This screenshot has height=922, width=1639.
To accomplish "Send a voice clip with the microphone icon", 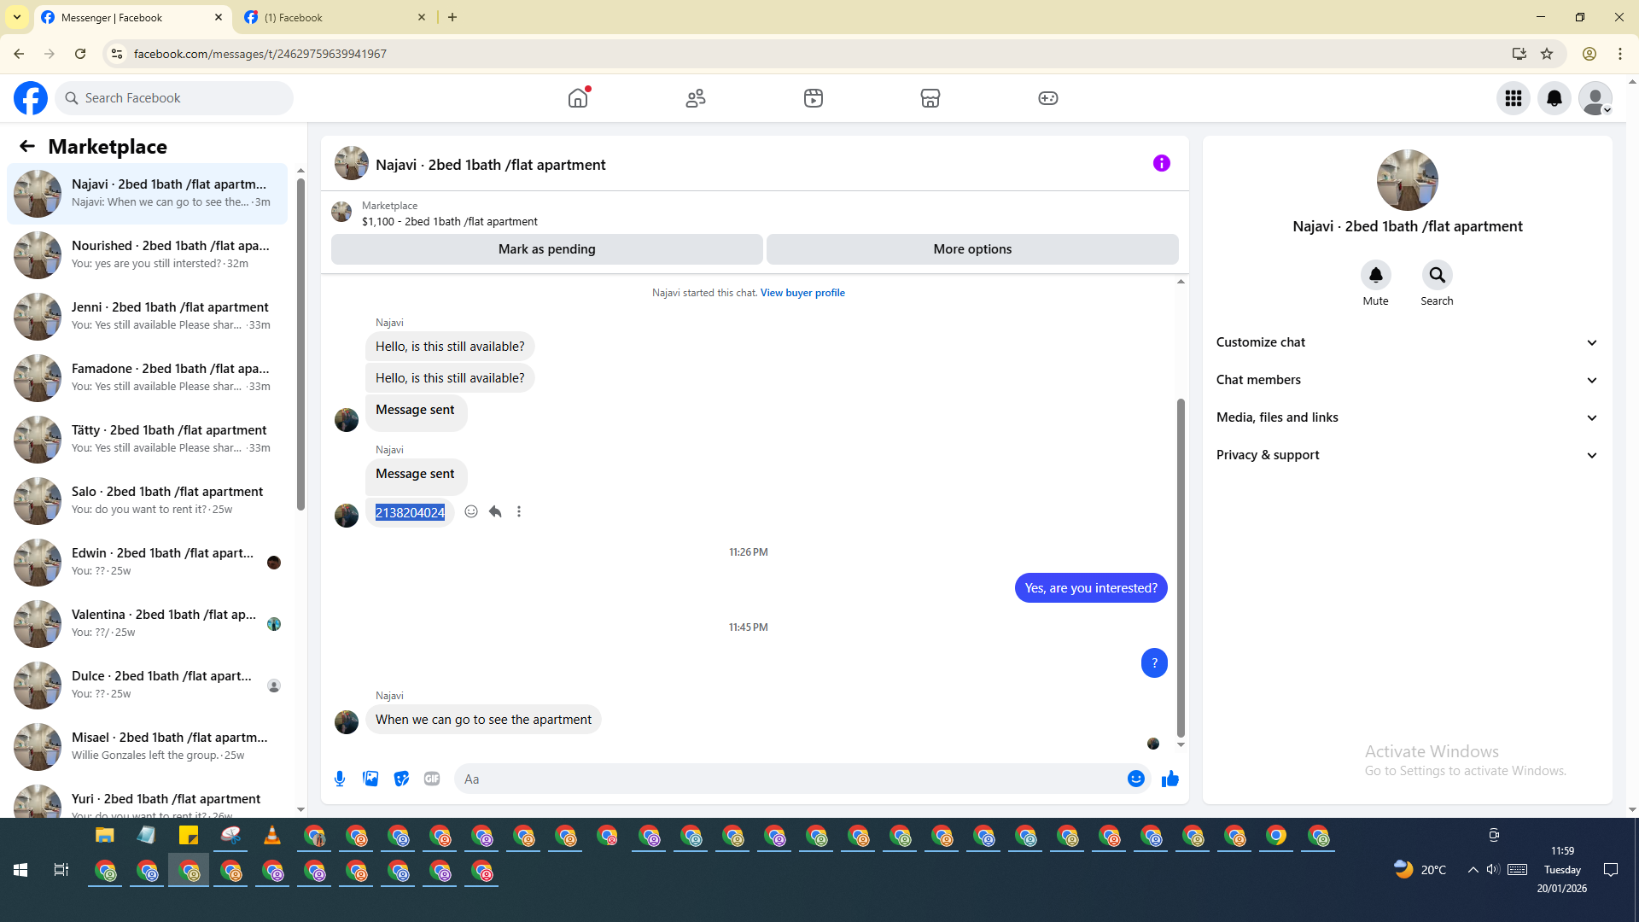I will pyautogui.click(x=340, y=779).
